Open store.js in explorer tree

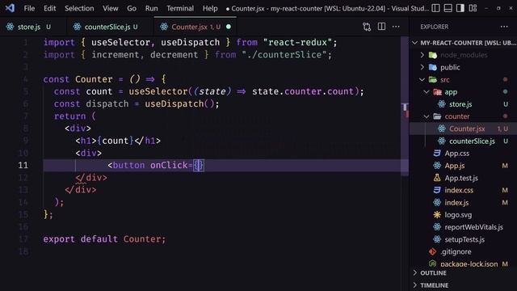pyautogui.click(x=460, y=104)
